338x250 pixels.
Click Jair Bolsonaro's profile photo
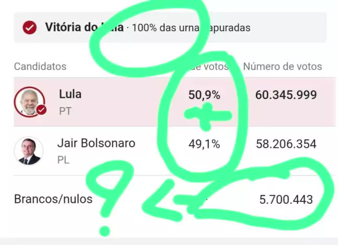(29, 151)
